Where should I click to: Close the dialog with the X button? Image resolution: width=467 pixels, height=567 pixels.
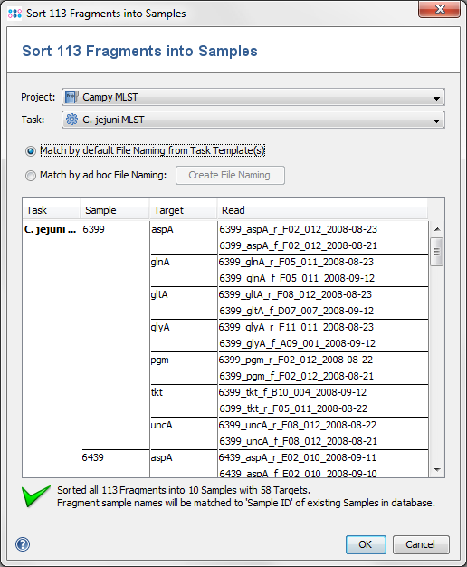click(x=440, y=9)
